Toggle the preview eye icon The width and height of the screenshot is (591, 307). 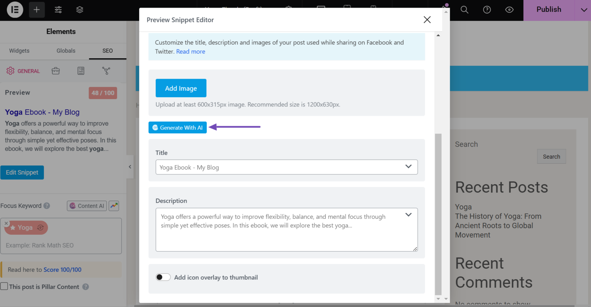click(509, 10)
